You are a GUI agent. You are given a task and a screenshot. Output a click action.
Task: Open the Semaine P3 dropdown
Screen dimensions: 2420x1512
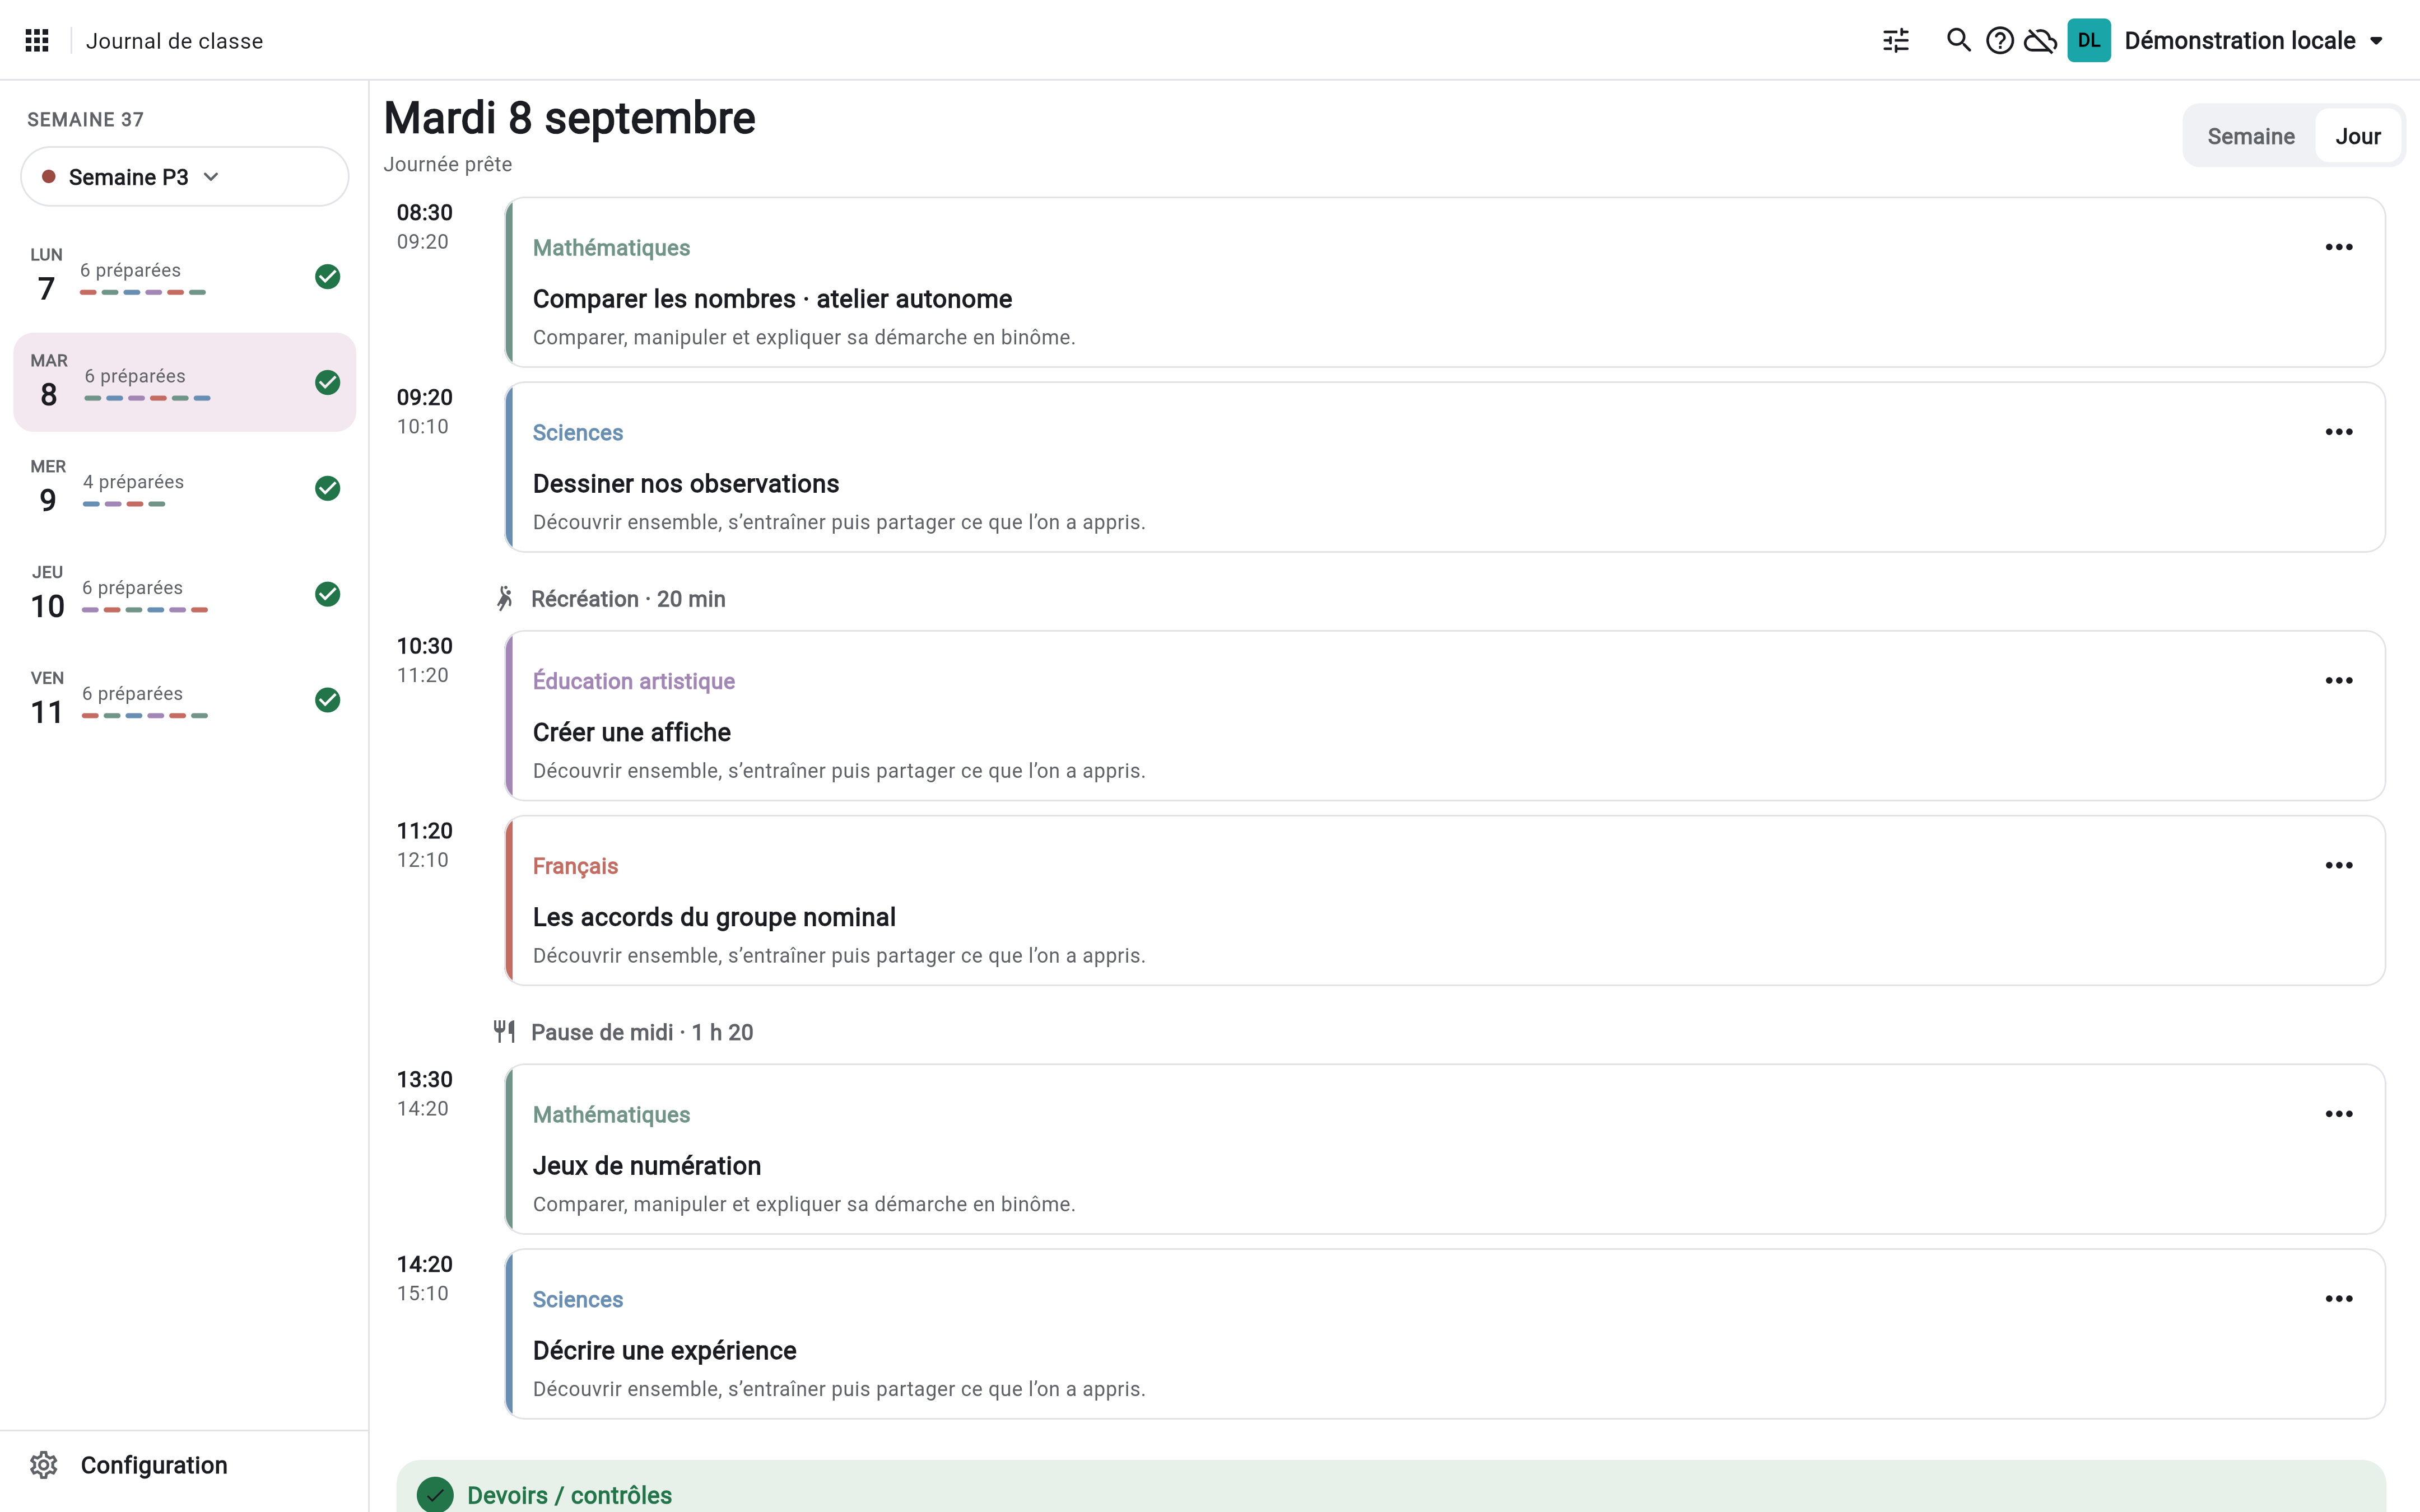pyautogui.click(x=185, y=177)
